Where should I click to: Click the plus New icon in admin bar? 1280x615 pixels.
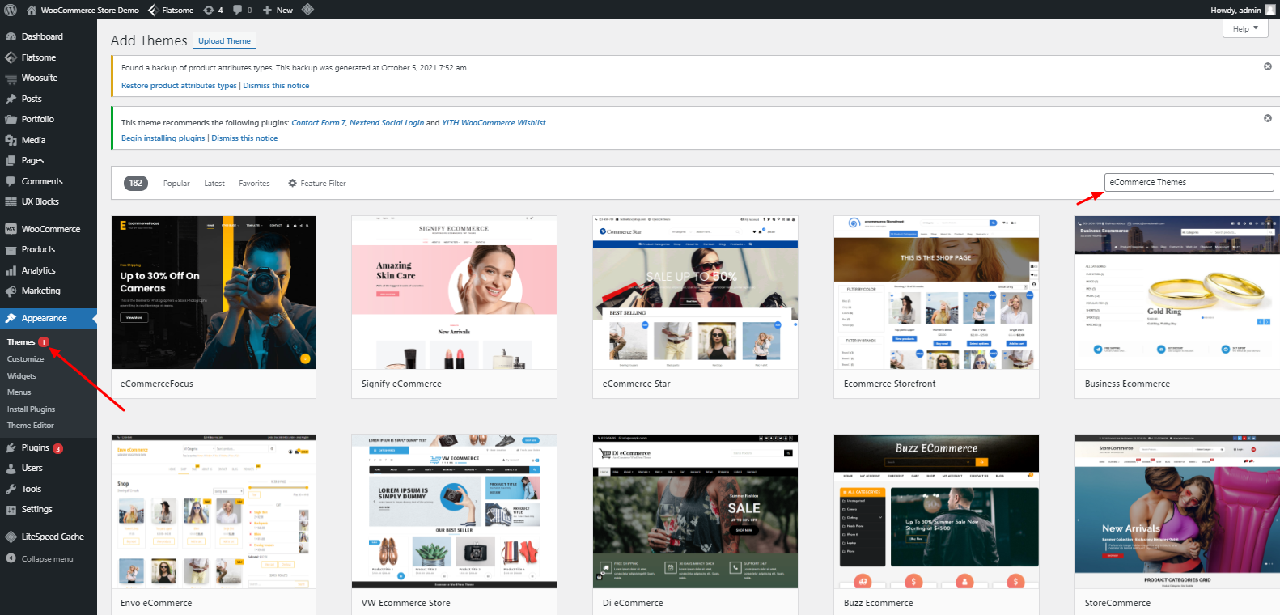click(267, 10)
